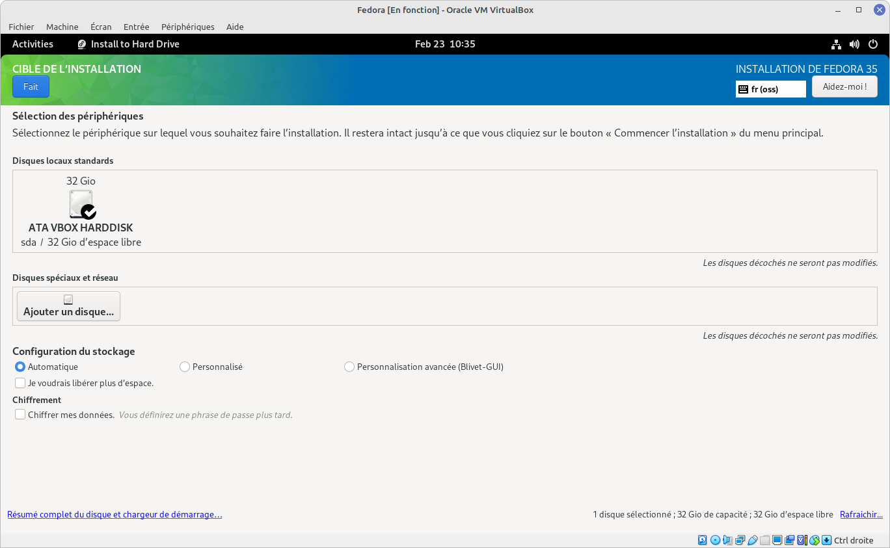The image size is (890, 548).
Task: Enable Chiffrer mes données checkbox
Action: click(x=20, y=414)
